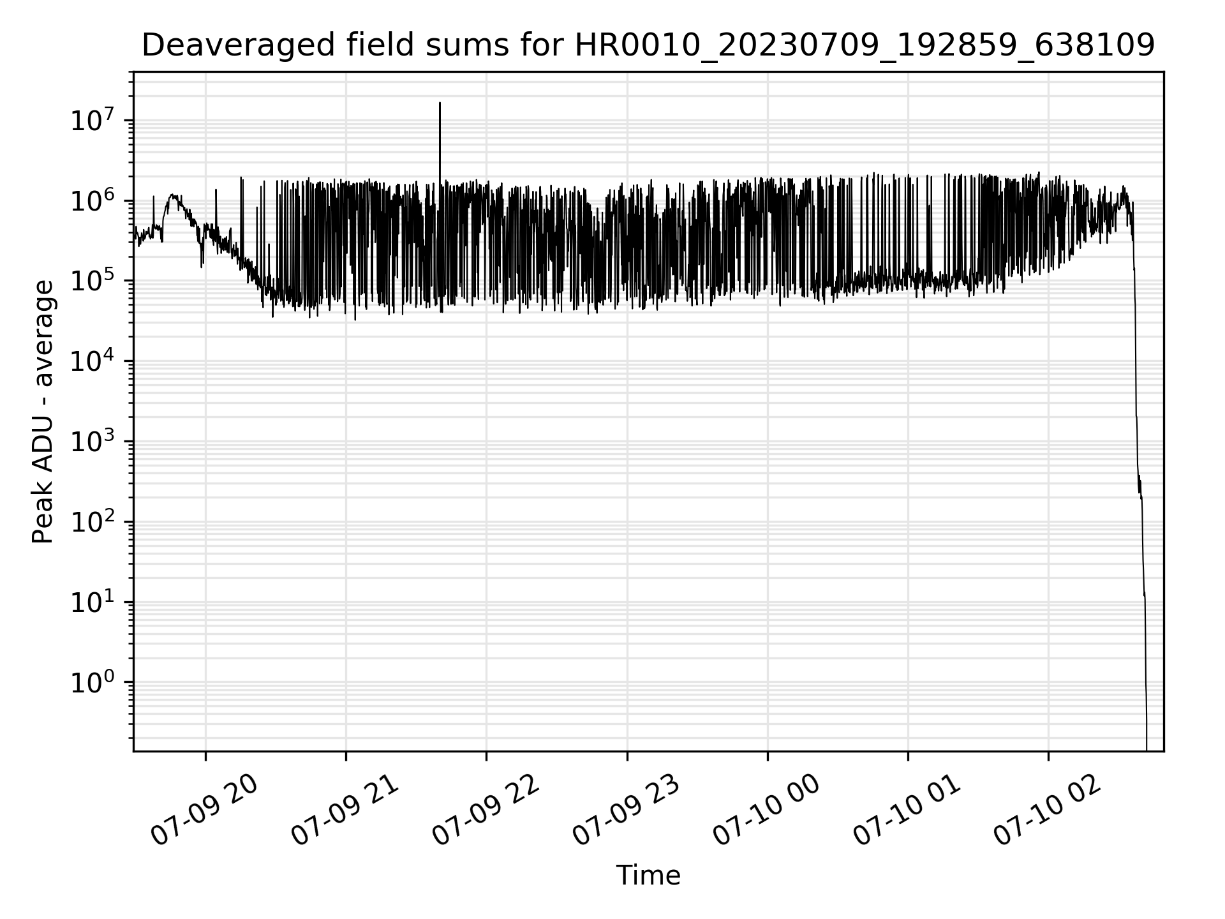Click the x tick label '07-10 00'
This screenshot has height=919, width=1225.
[x=766, y=811]
